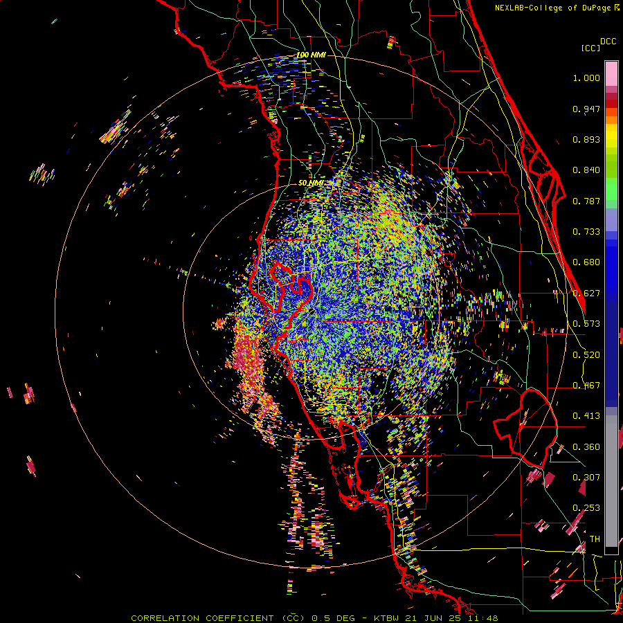Select the 0.520 scale value
The image size is (623, 623).
tap(586, 355)
